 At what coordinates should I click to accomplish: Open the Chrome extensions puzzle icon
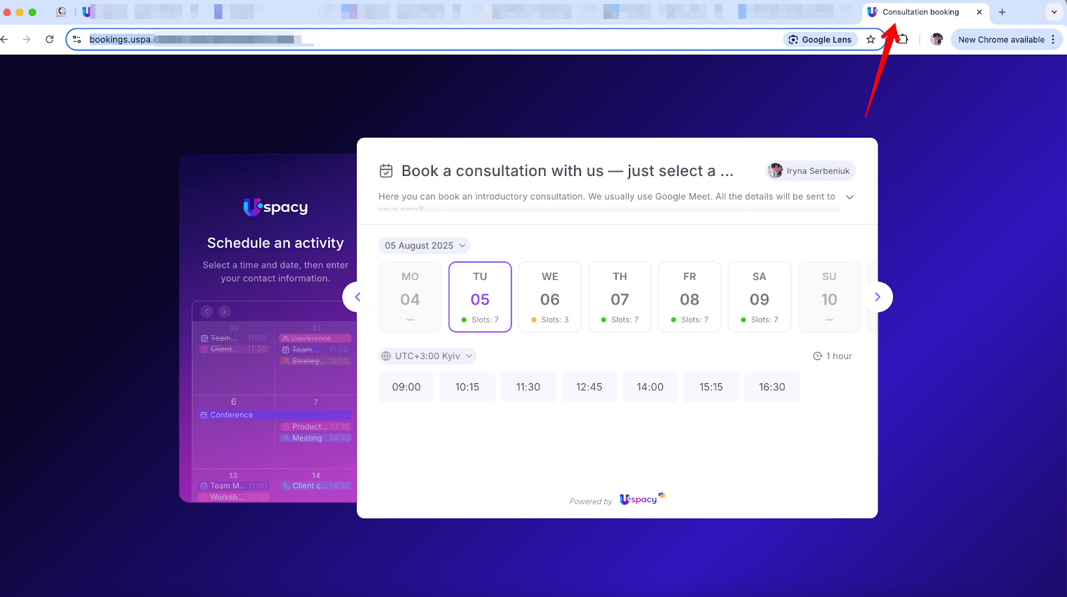[x=902, y=39]
